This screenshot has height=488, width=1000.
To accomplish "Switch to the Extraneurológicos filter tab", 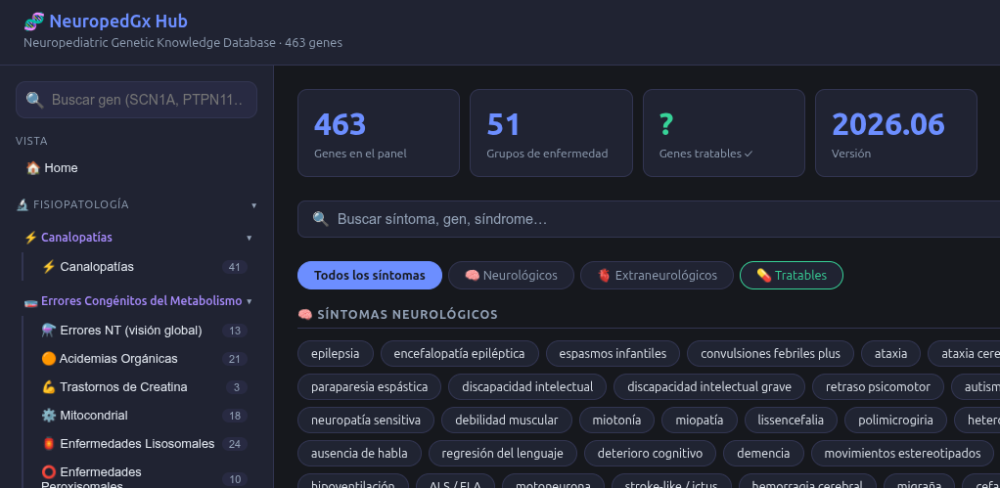I will click(657, 275).
